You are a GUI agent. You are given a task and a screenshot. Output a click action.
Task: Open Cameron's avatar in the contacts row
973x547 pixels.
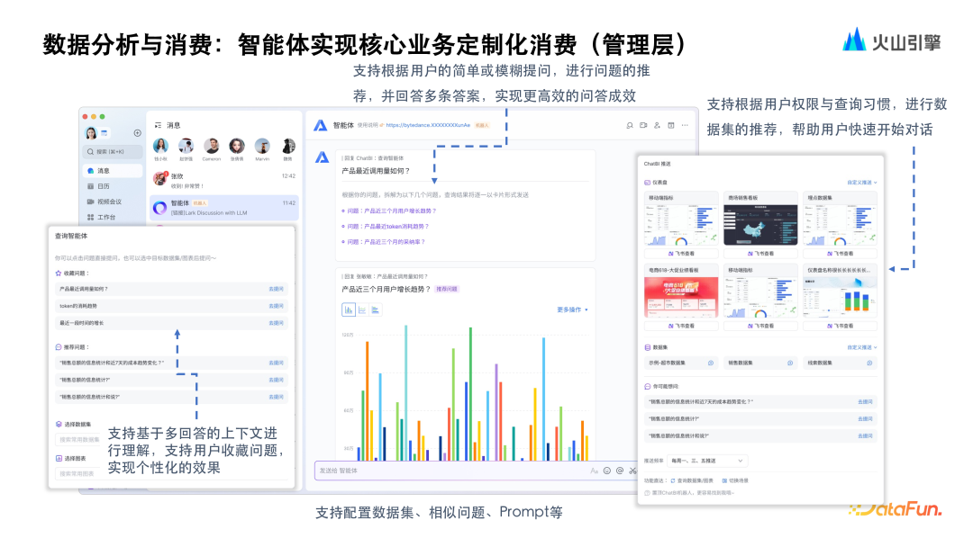click(211, 147)
